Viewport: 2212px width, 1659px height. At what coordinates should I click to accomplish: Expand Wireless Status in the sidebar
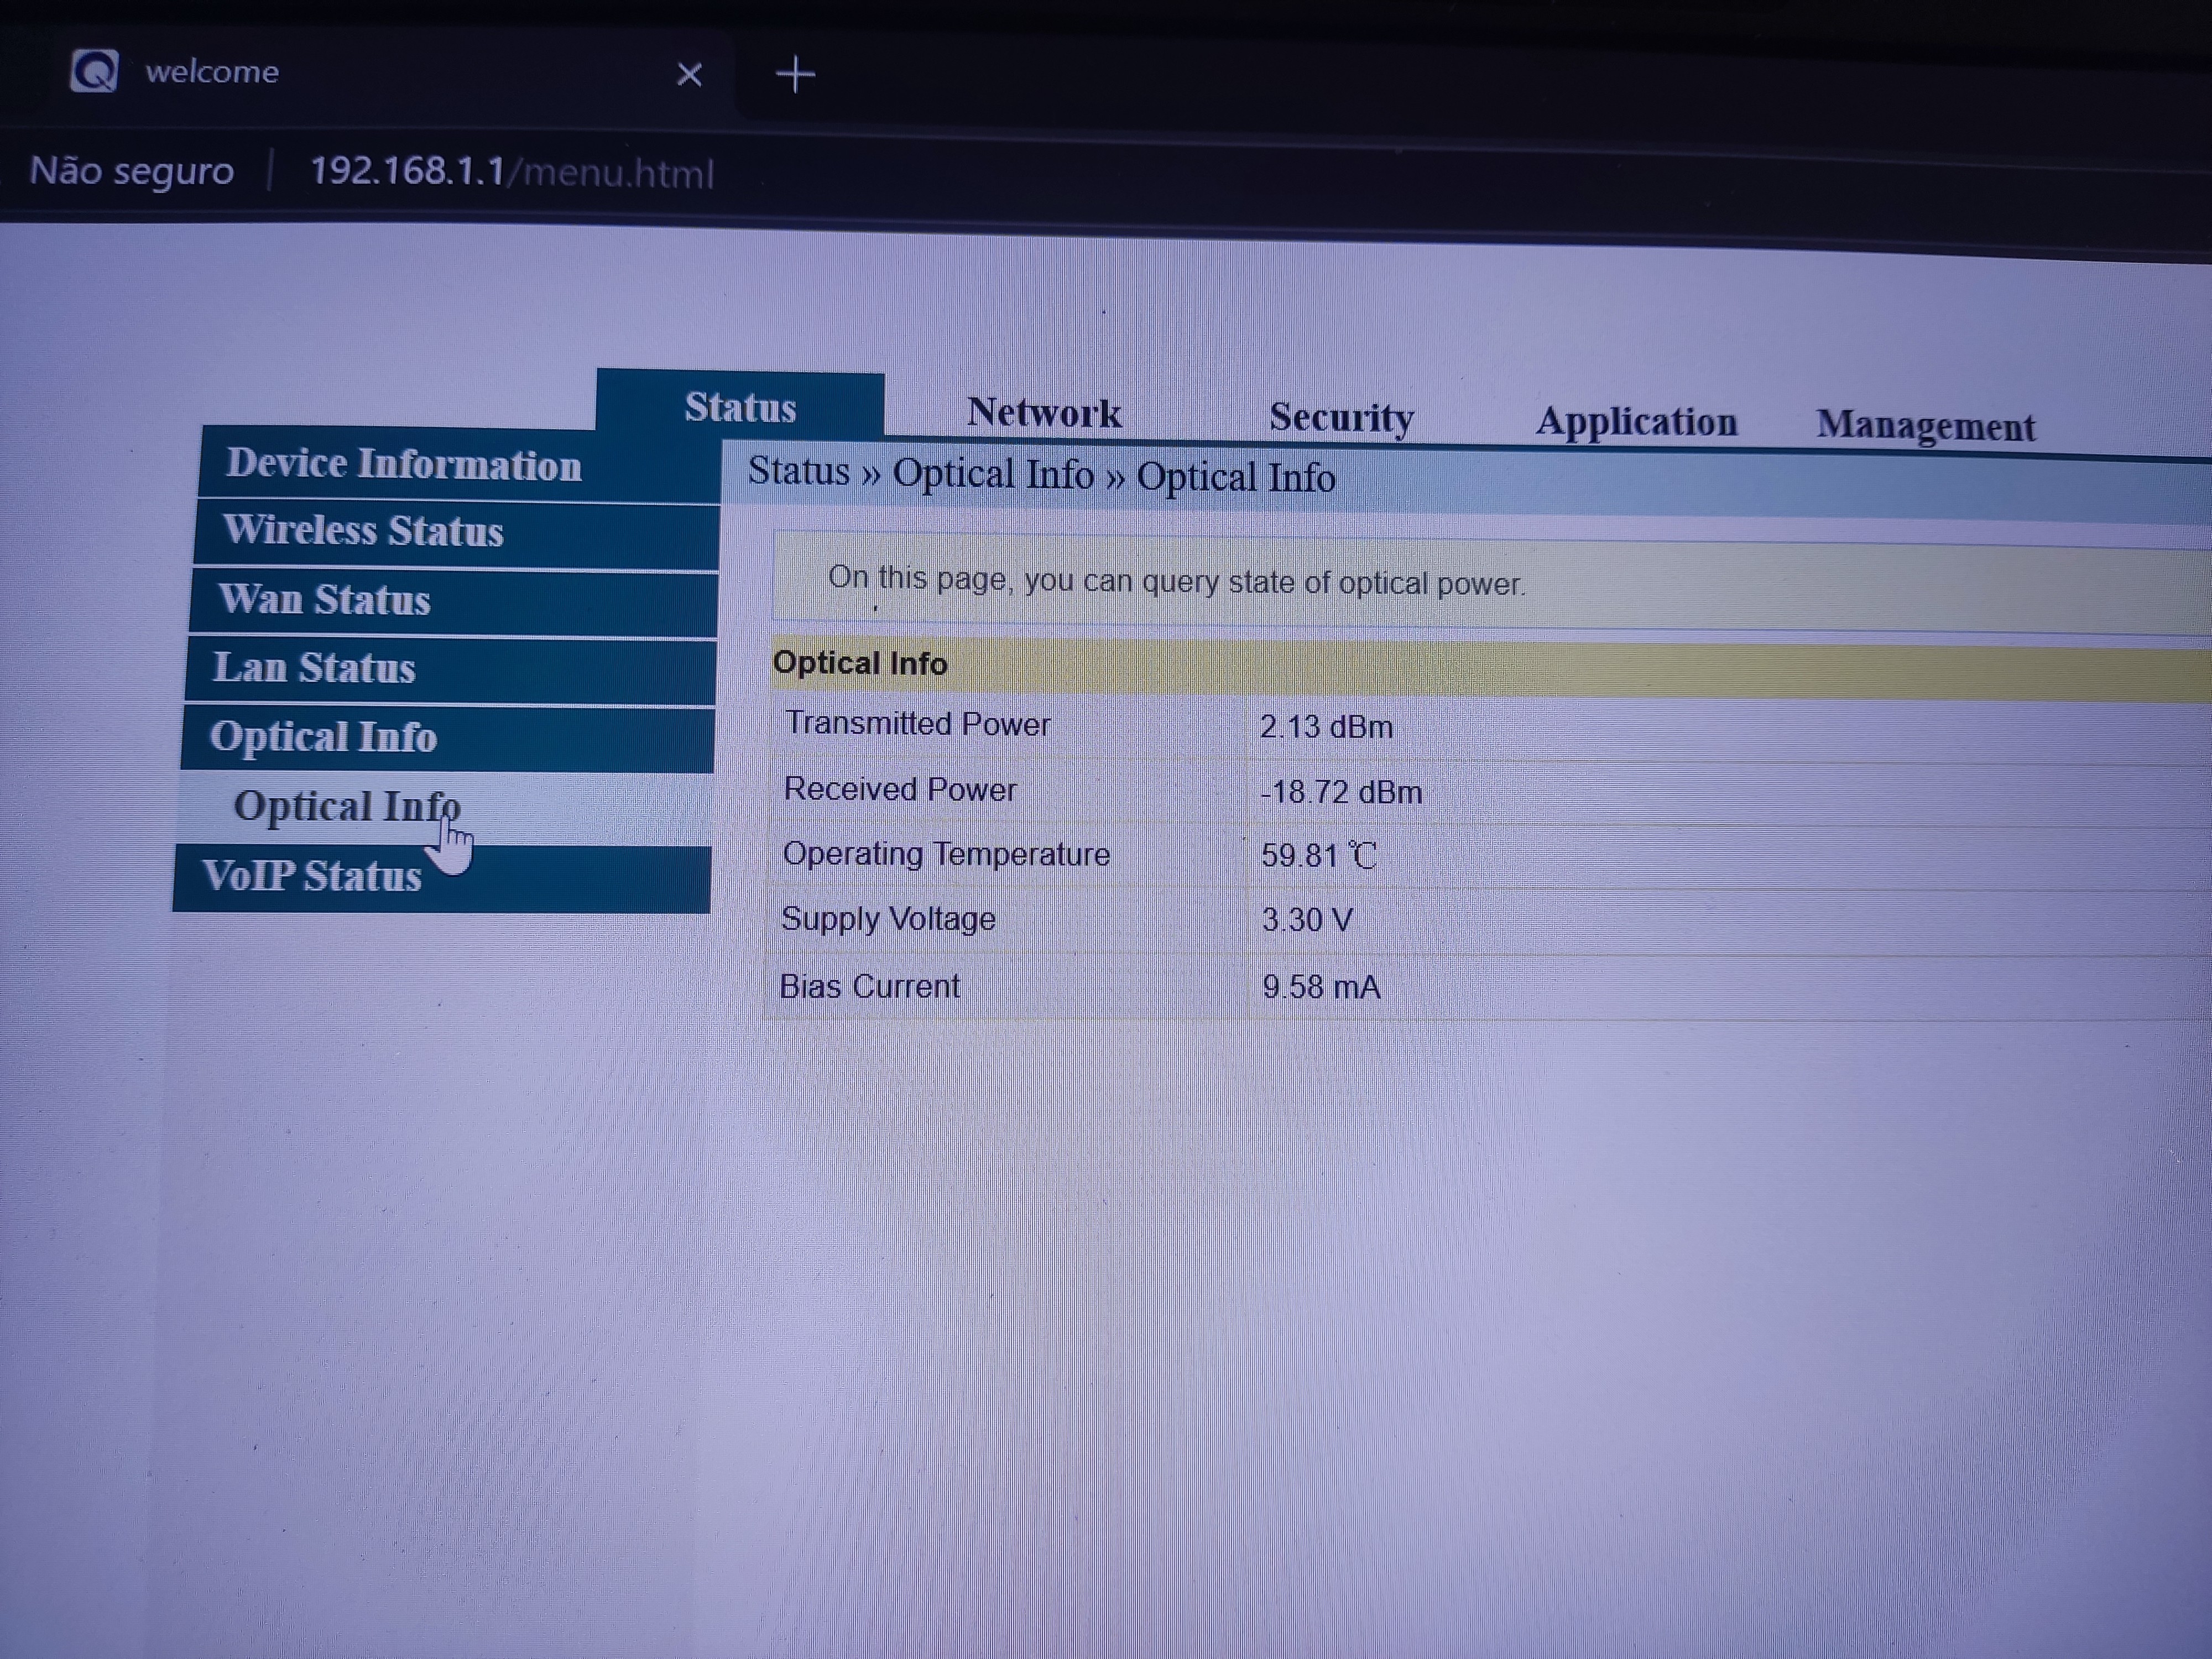363,530
